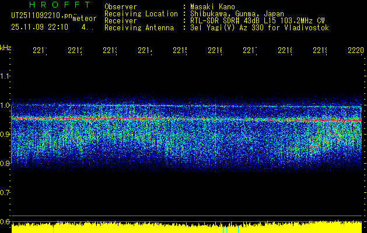367x233 pixels.
Task: Select the RTL-SDR SDR# 43dB receiver details
Action: [257, 21]
